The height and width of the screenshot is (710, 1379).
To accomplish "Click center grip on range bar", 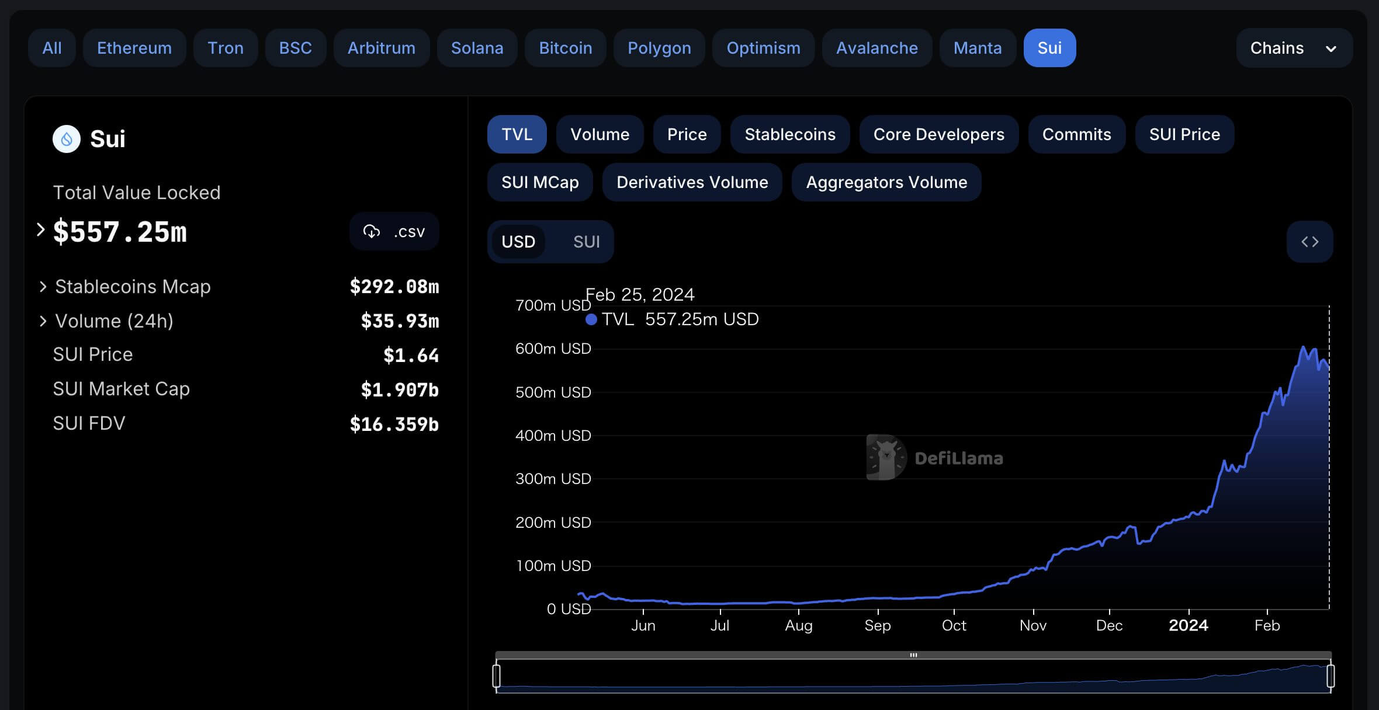I will (x=913, y=655).
